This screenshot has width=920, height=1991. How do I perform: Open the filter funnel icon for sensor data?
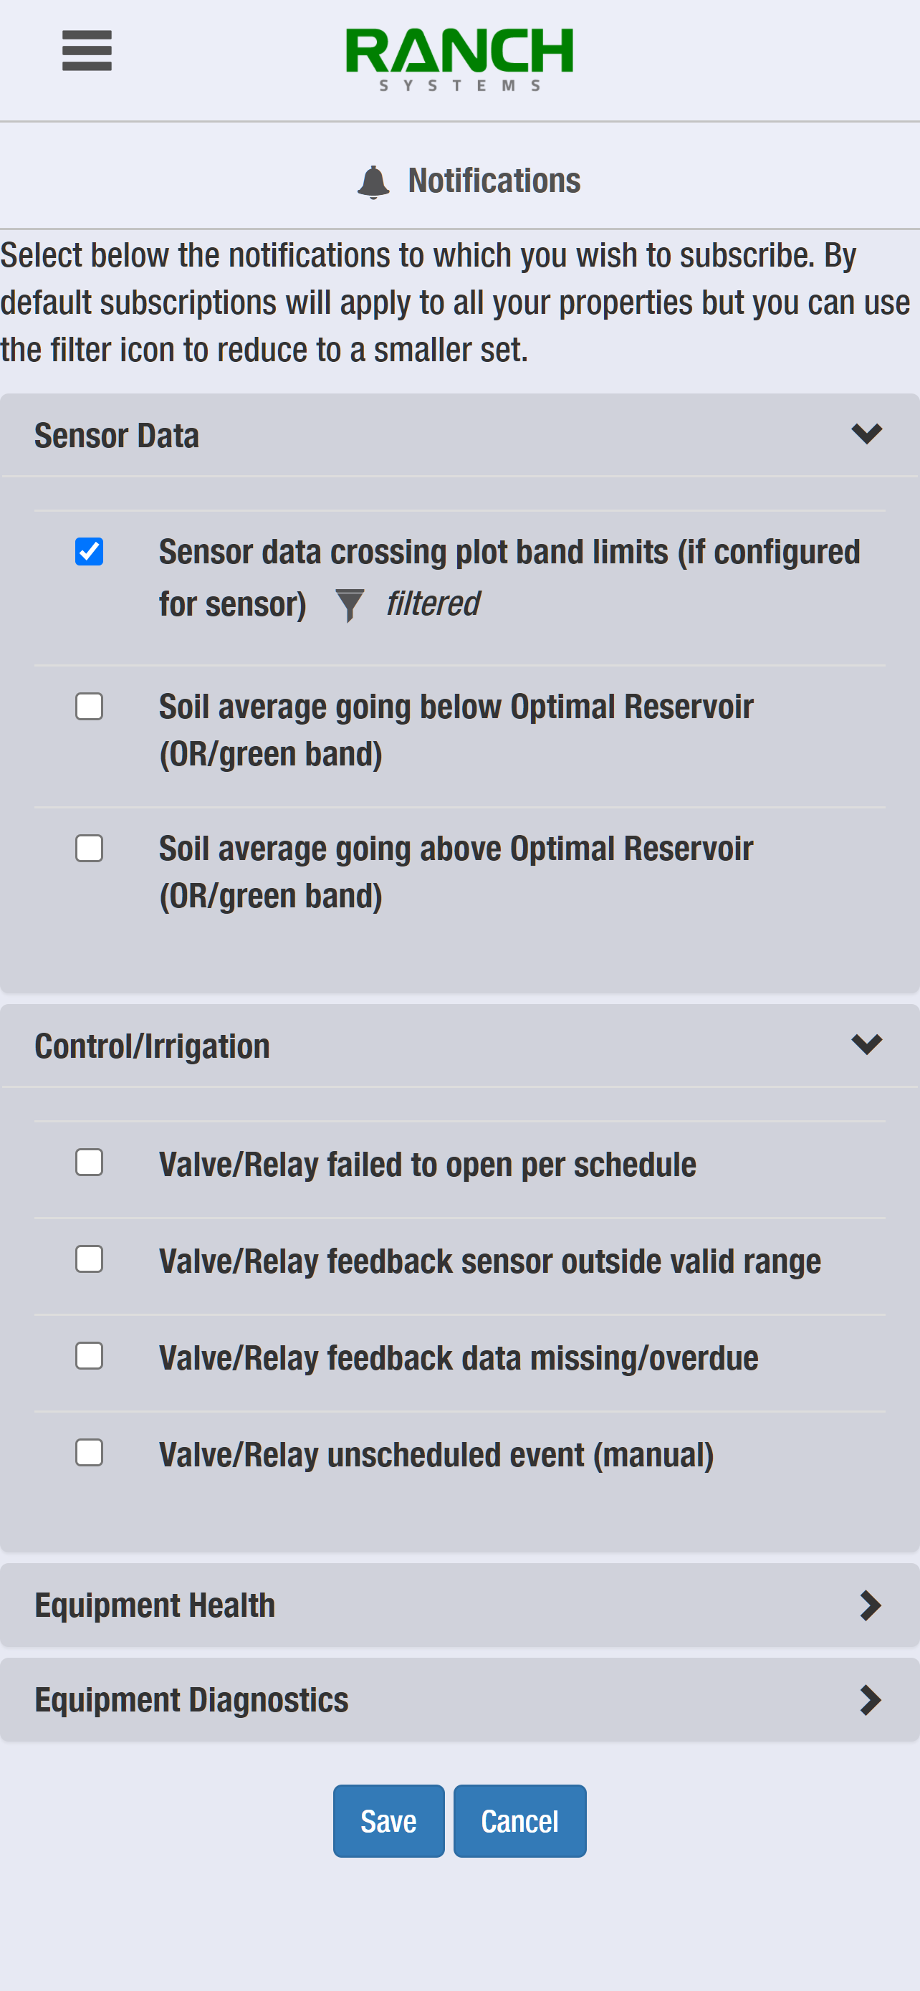pos(349,605)
